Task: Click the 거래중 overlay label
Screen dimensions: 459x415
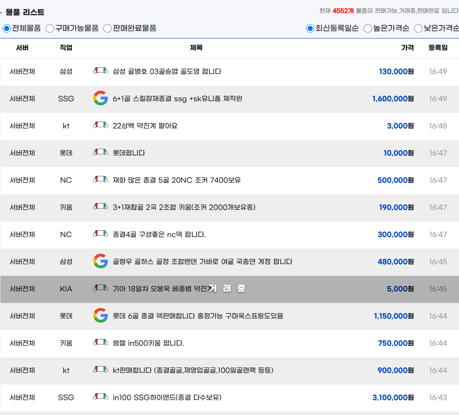Action: (227, 288)
